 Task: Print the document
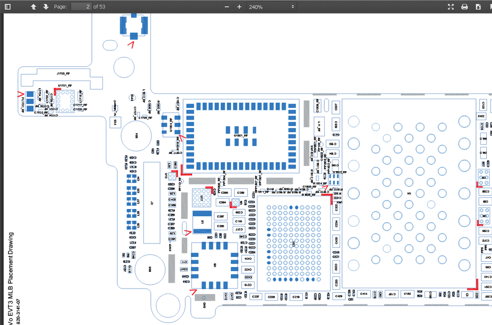tap(465, 7)
